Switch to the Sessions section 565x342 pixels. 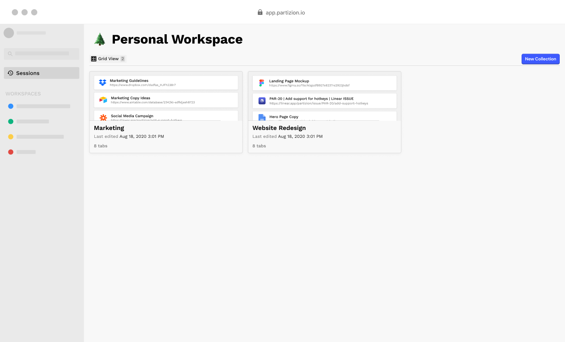coord(29,73)
